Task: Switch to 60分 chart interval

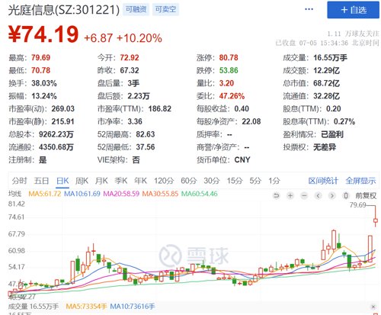Action: pyautogui.click(x=189, y=181)
